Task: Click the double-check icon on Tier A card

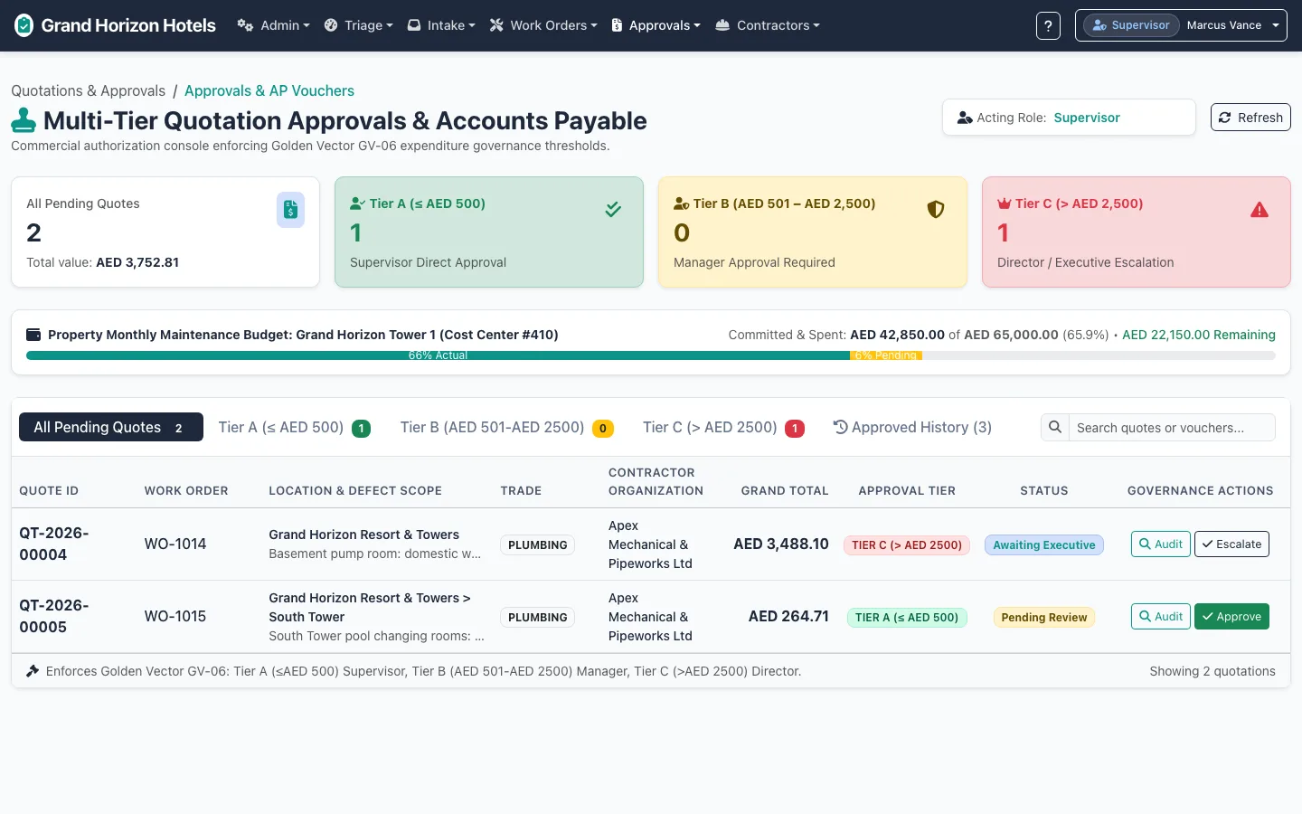Action: coord(613,210)
